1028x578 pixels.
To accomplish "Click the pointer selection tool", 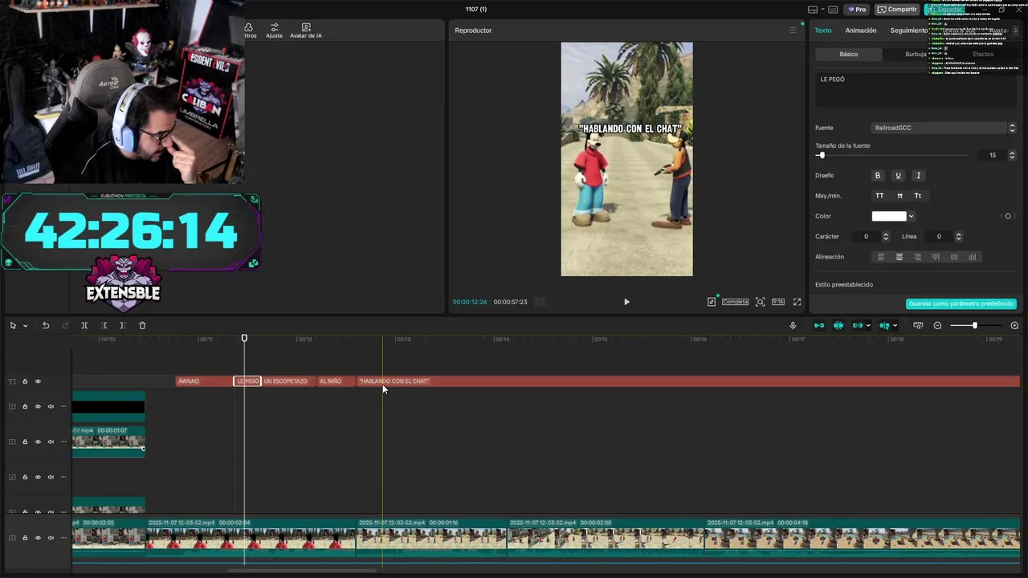I will click(x=13, y=325).
